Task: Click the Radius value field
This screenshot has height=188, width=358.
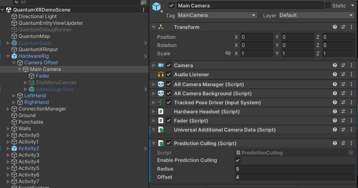Action: (x=294, y=169)
